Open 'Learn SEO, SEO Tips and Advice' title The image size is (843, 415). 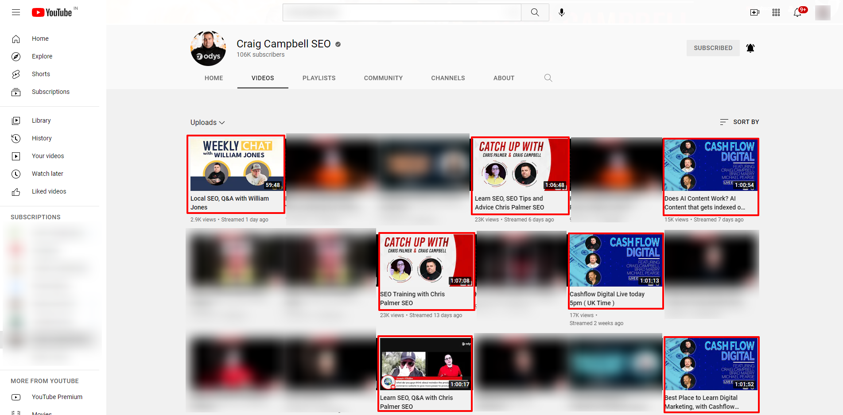pyautogui.click(x=509, y=203)
